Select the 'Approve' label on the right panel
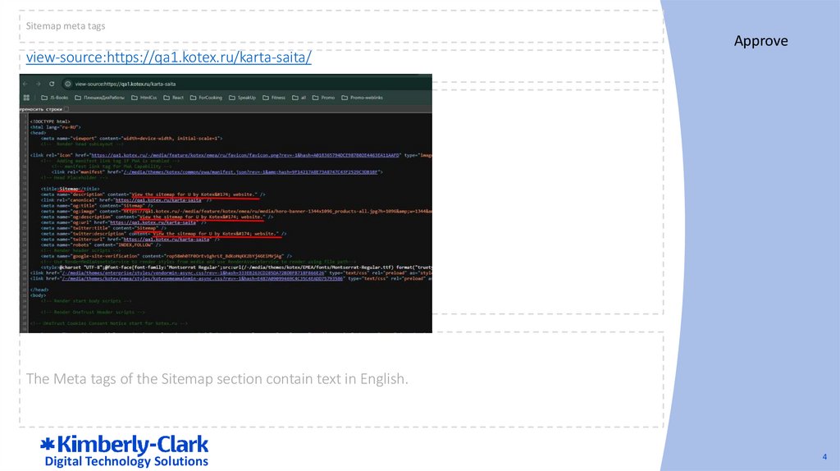 point(760,41)
